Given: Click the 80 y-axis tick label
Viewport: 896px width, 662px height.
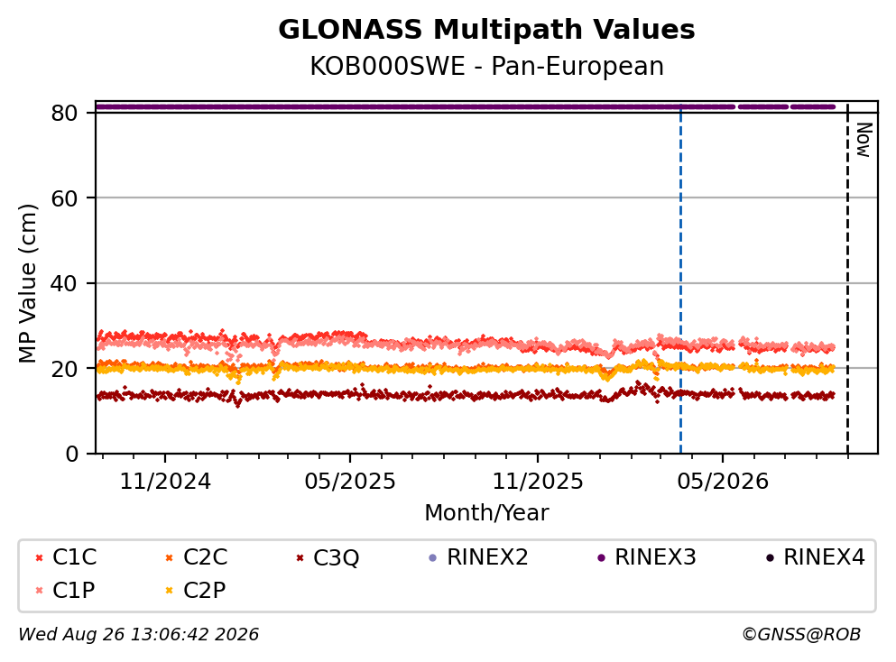Looking at the screenshot, I should [x=64, y=113].
